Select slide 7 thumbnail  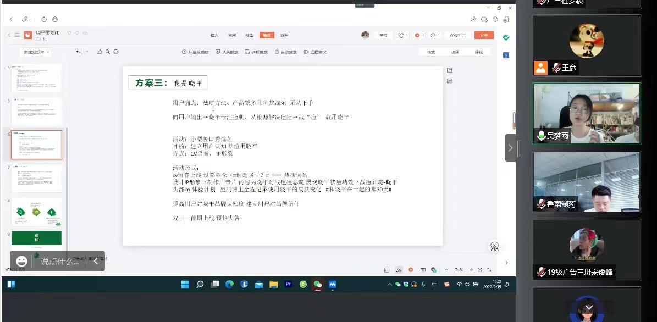36,179
